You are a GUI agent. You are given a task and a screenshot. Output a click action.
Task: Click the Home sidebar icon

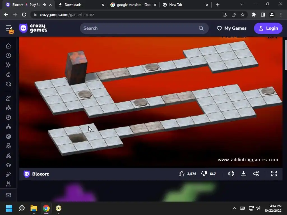pyautogui.click(x=8, y=46)
